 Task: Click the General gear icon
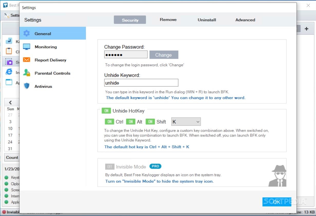click(x=27, y=33)
